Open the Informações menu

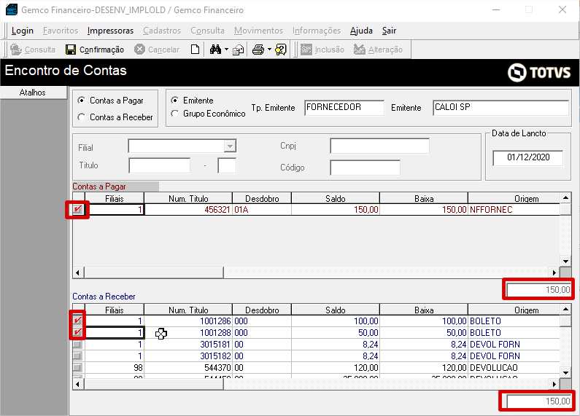pos(316,31)
